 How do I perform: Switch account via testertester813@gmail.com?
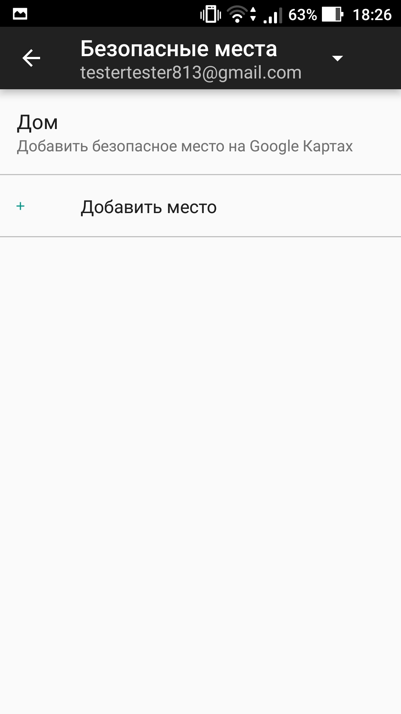coord(191,73)
